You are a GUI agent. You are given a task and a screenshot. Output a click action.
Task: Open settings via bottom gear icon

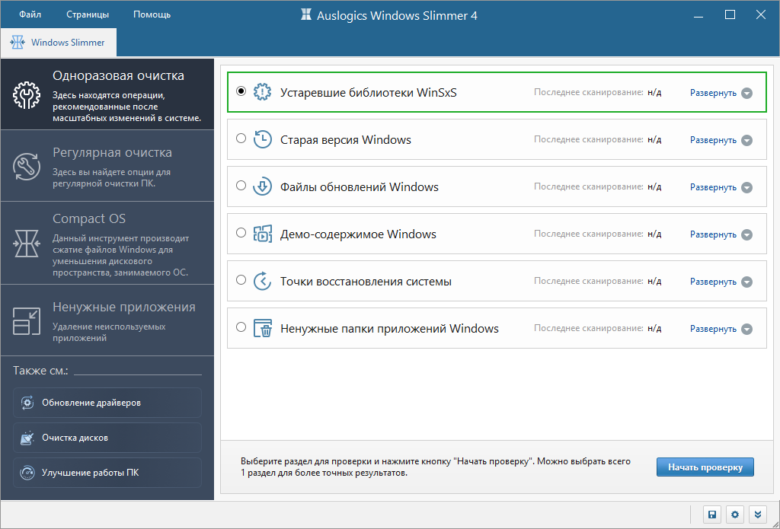734,515
